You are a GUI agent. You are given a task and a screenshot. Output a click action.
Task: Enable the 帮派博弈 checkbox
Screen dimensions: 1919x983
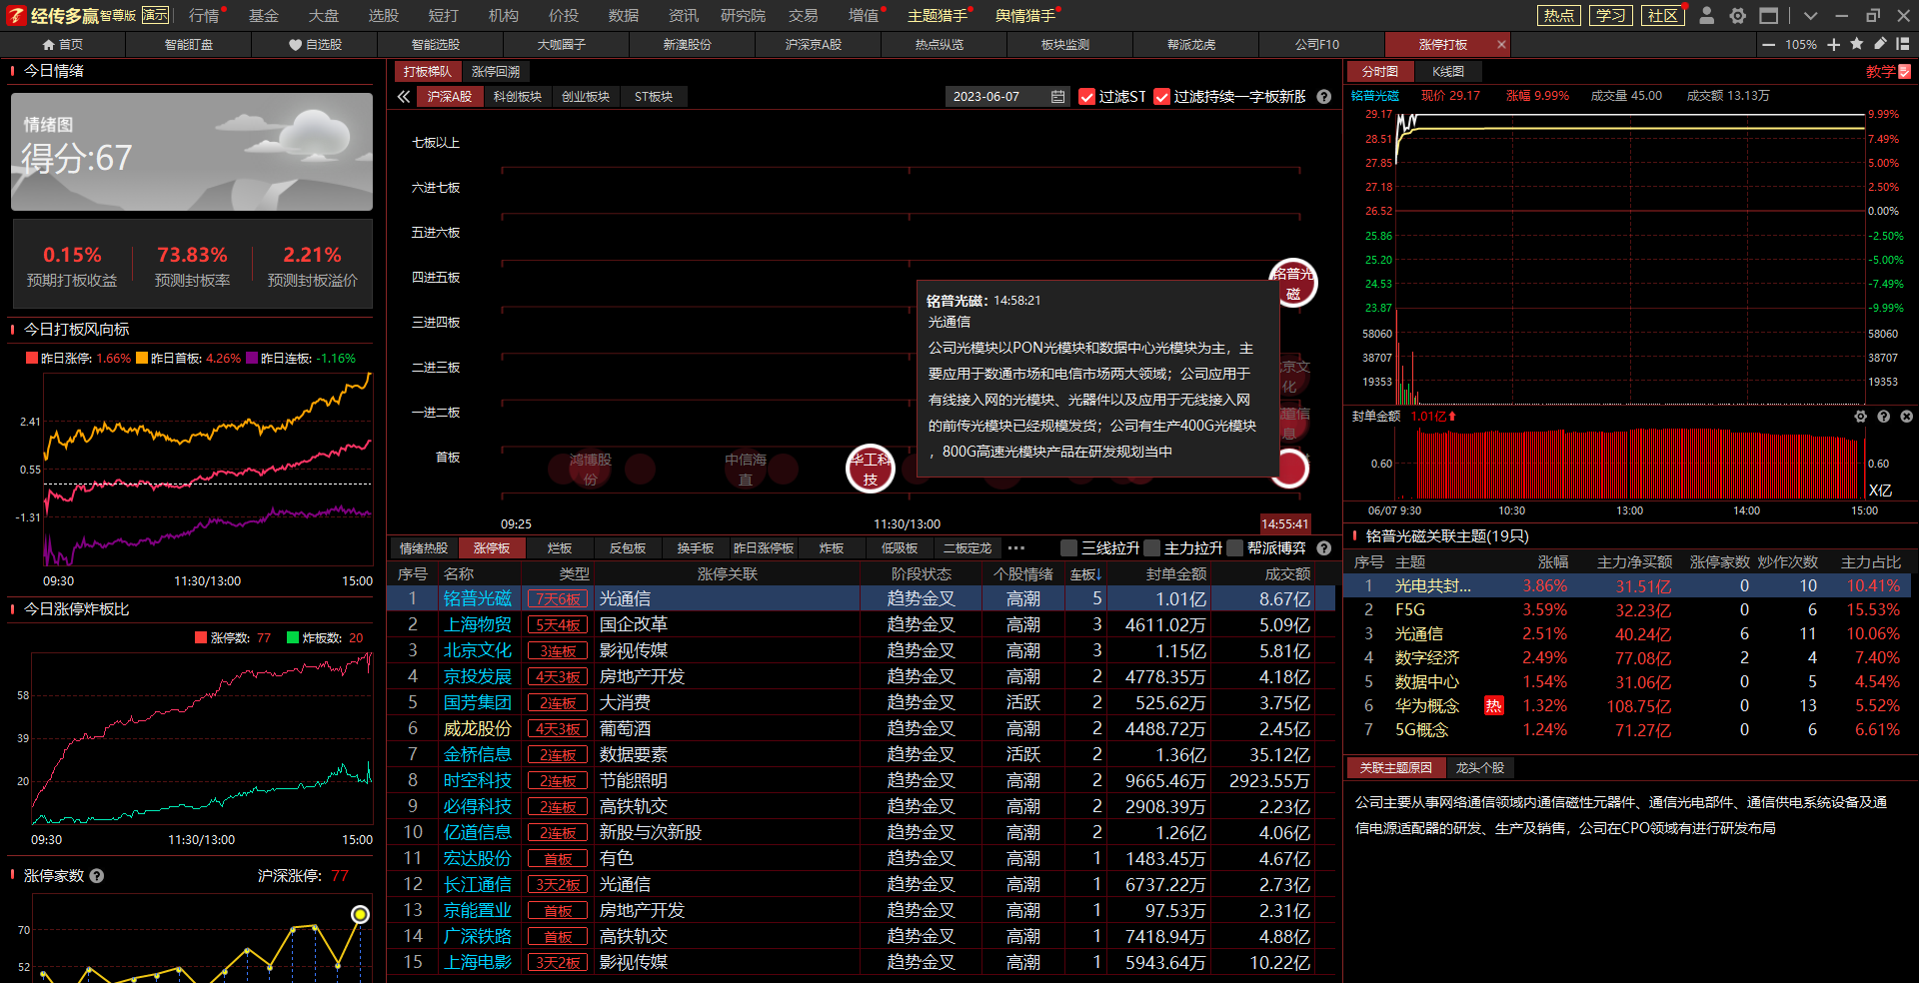point(1234,547)
